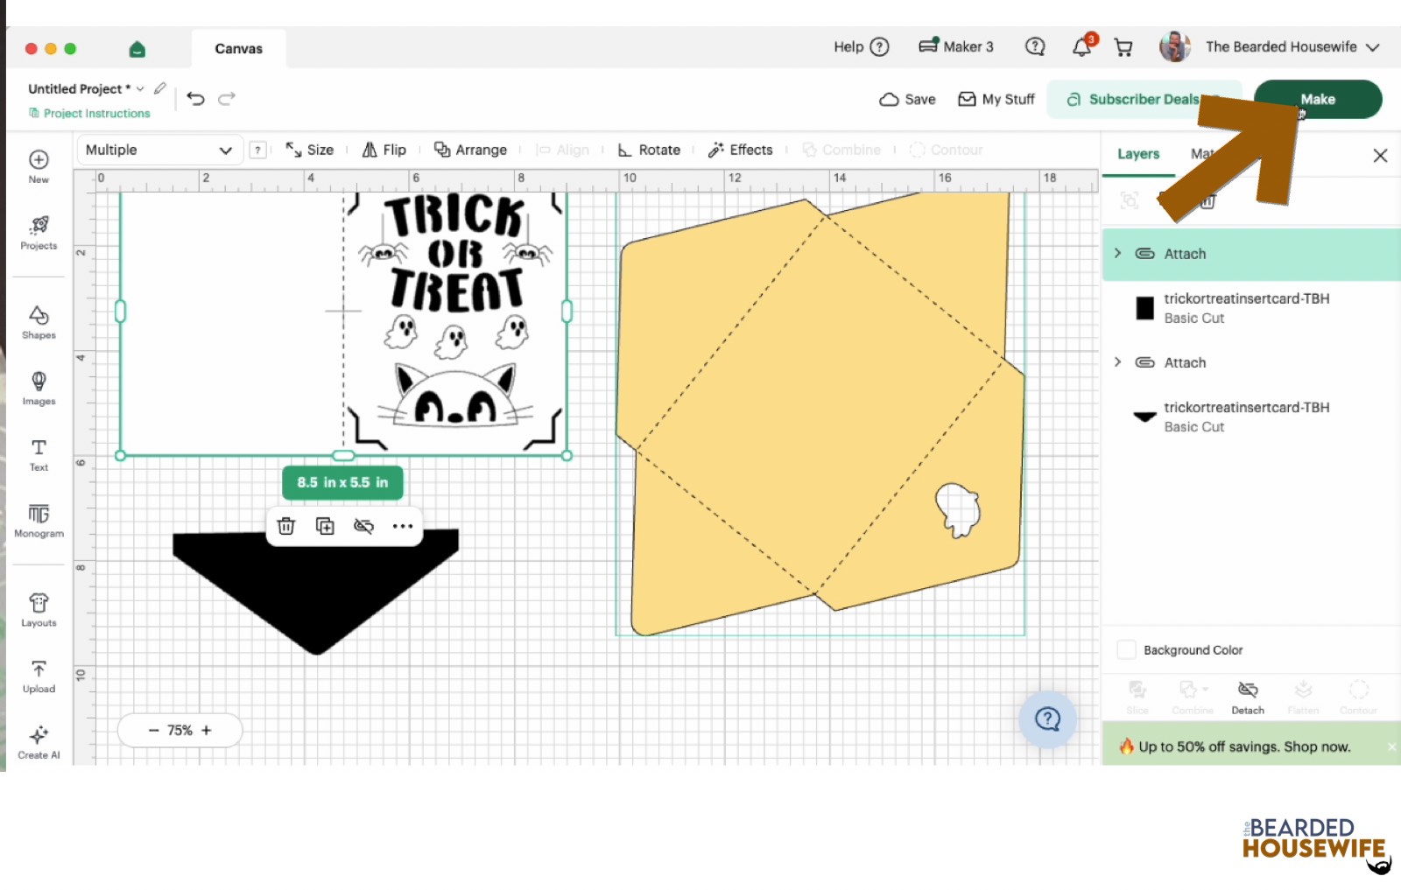The height and width of the screenshot is (890, 1401).
Task: Open the Projects panel in sidebar
Action: 39,233
